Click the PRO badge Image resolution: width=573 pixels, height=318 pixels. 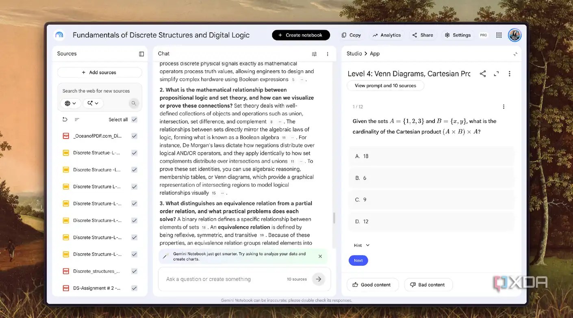(x=483, y=35)
